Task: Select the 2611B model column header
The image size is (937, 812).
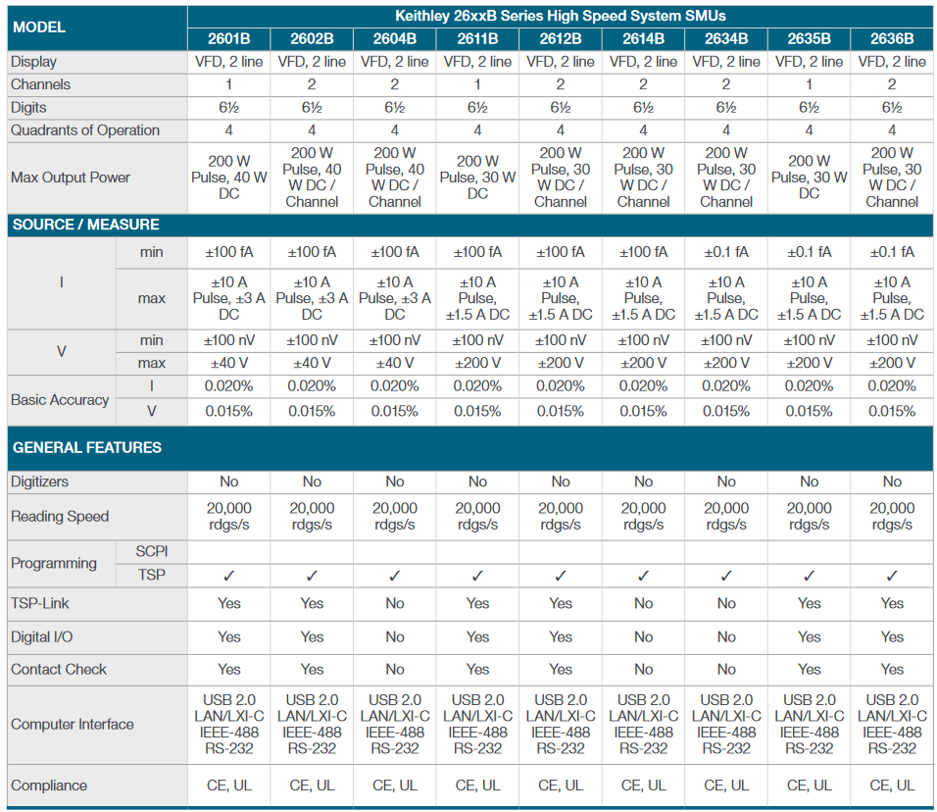Action: 477,39
